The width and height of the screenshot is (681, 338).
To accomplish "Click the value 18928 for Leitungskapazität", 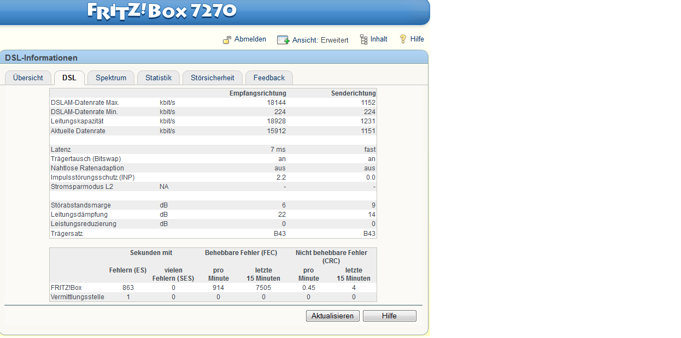I will click(x=276, y=121).
